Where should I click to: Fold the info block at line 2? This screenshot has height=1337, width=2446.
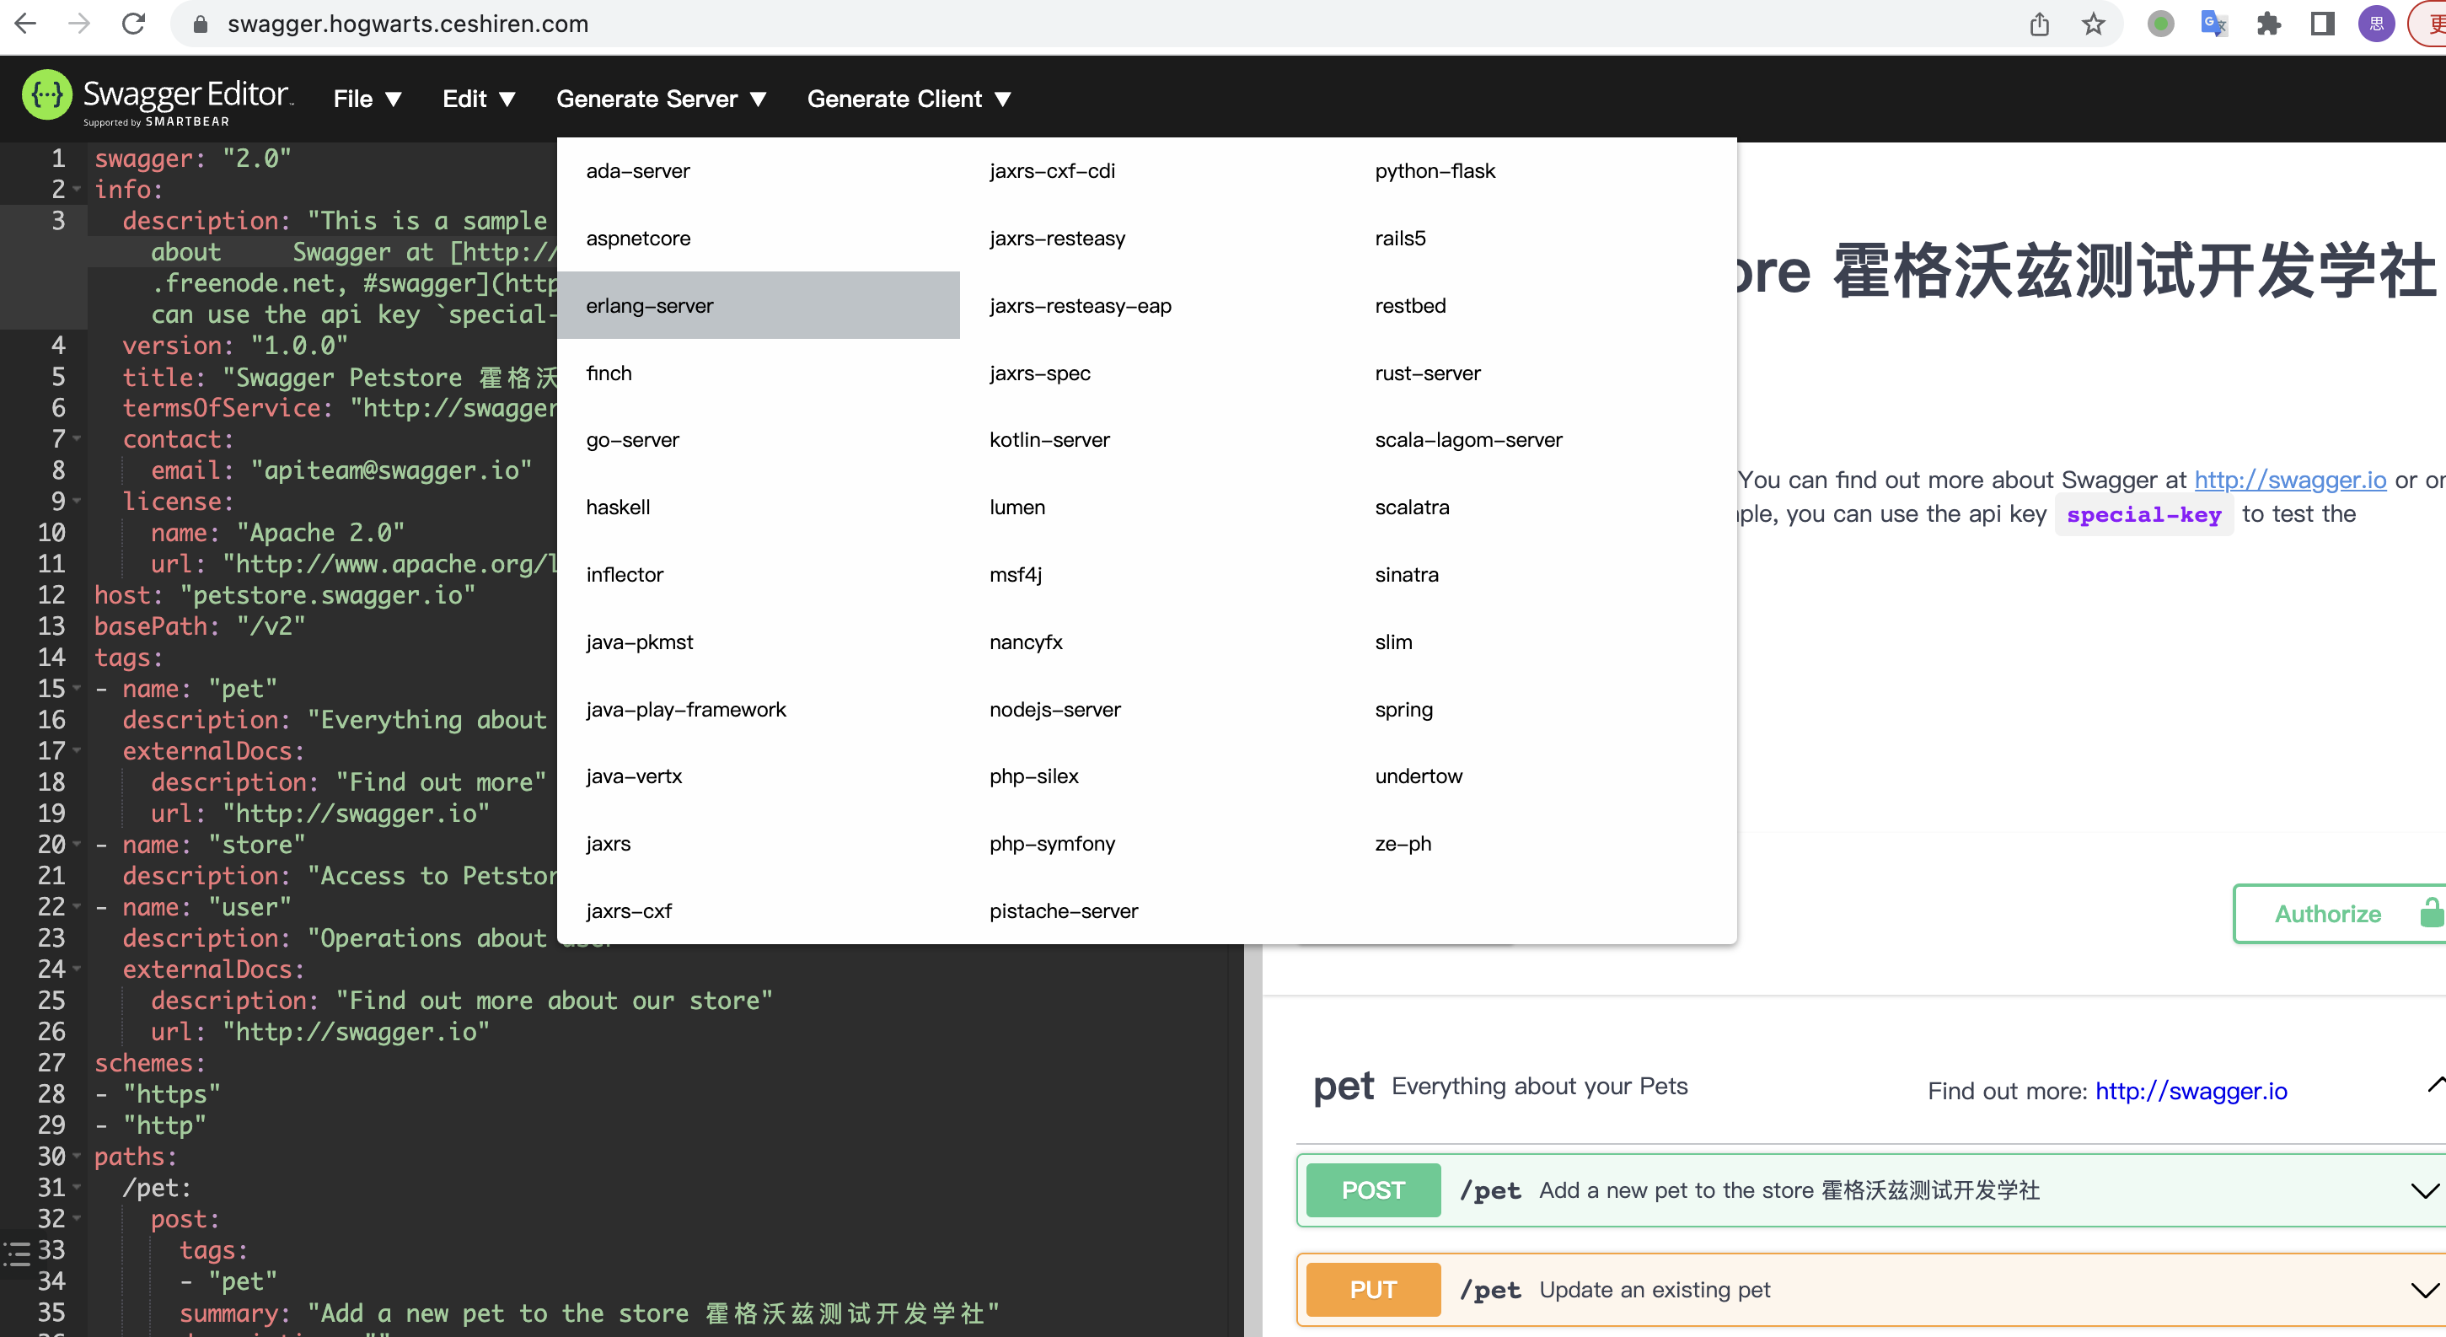point(77,189)
